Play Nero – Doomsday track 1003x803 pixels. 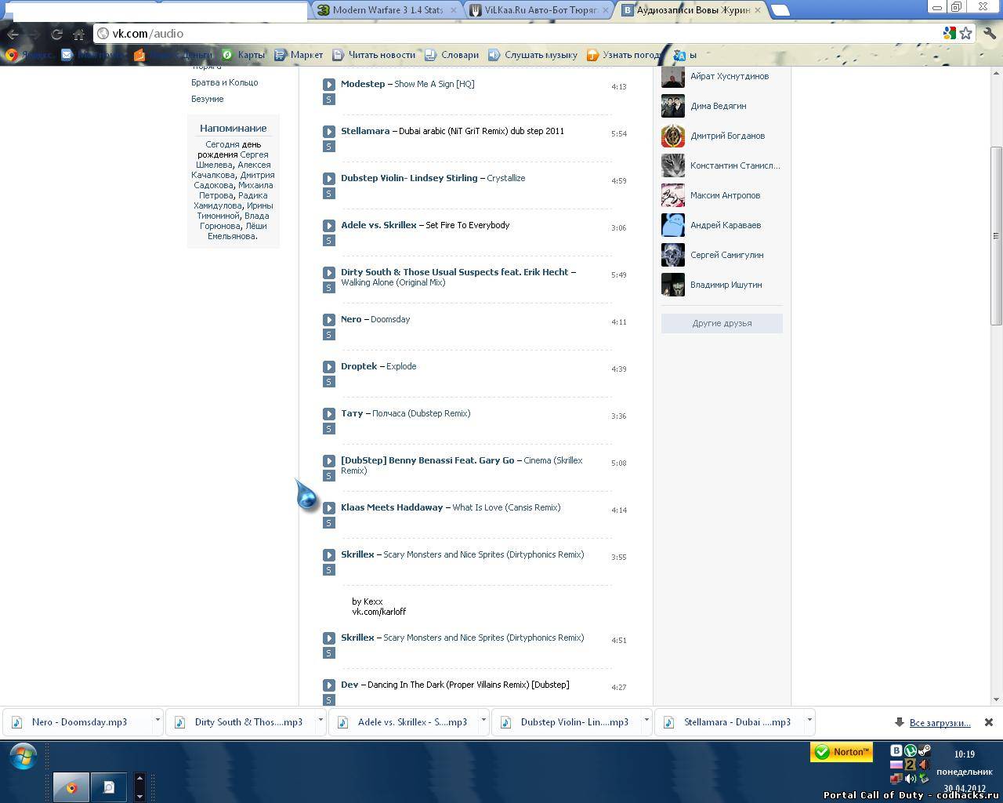[329, 320]
